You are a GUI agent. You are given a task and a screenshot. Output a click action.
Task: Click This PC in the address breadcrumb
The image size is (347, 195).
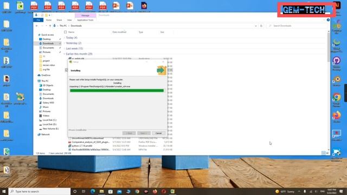63,26
